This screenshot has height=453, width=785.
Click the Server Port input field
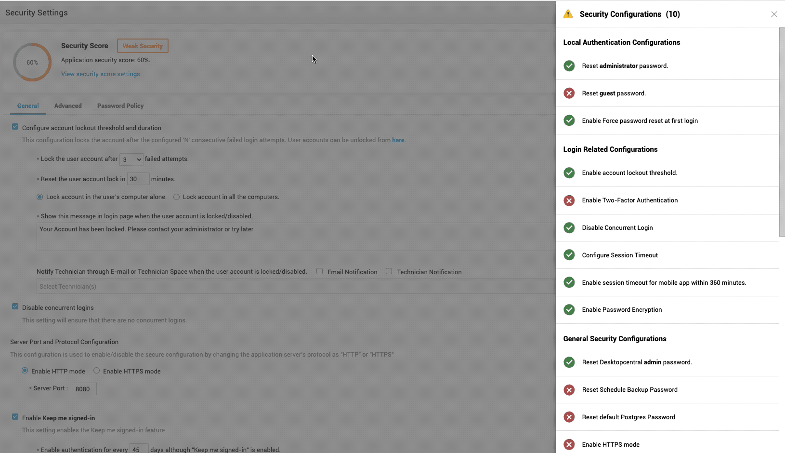[84, 389]
